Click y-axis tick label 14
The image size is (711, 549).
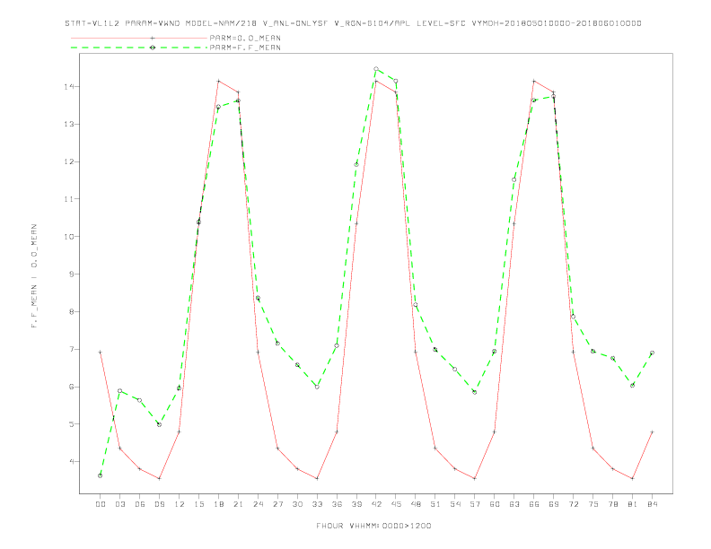(69, 86)
